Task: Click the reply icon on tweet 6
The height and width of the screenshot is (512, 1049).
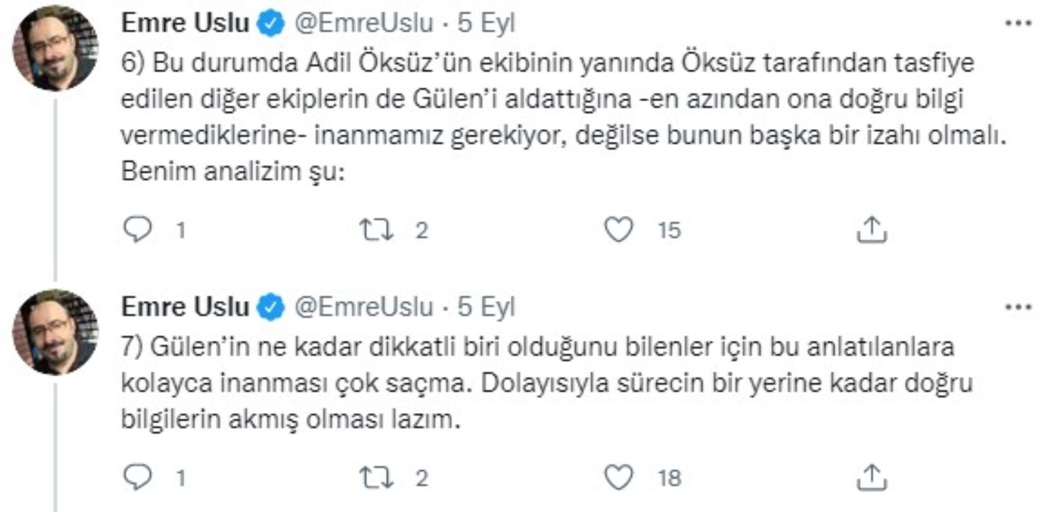Action: [138, 229]
